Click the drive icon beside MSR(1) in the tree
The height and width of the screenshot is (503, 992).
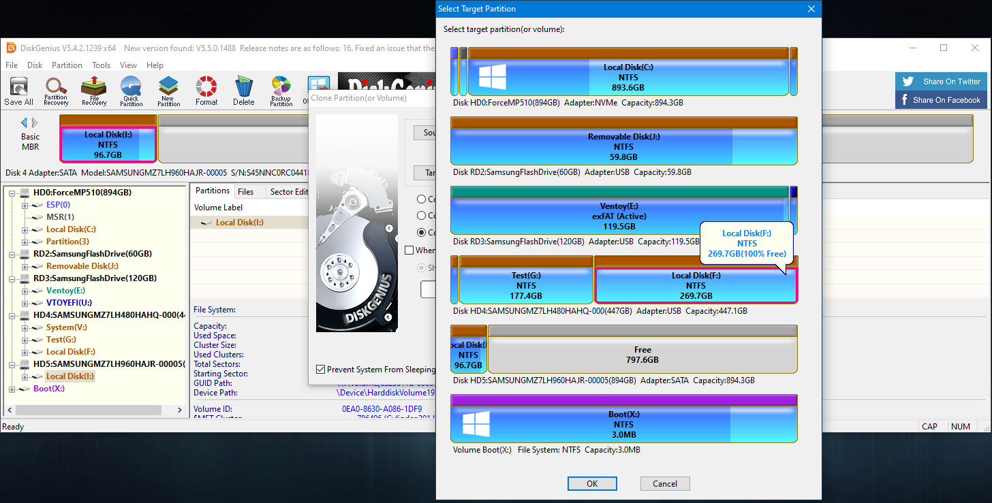click(x=38, y=217)
